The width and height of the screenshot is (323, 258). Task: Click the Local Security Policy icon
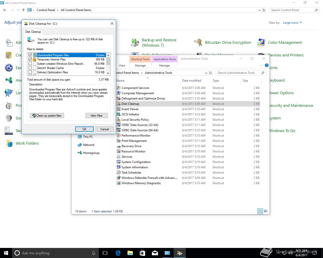click(119, 120)
